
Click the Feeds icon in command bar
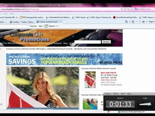(x=133, y=22)
